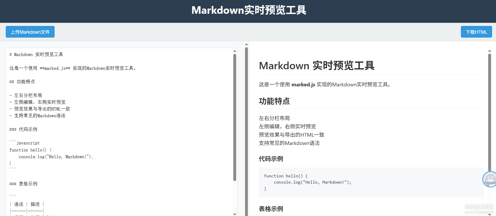Click the preview heading '表格示例'
The image size is (496, 216).
pos(271,209)
